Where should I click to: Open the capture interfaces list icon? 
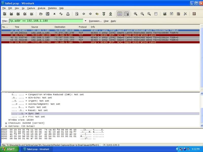click(5, 14)
